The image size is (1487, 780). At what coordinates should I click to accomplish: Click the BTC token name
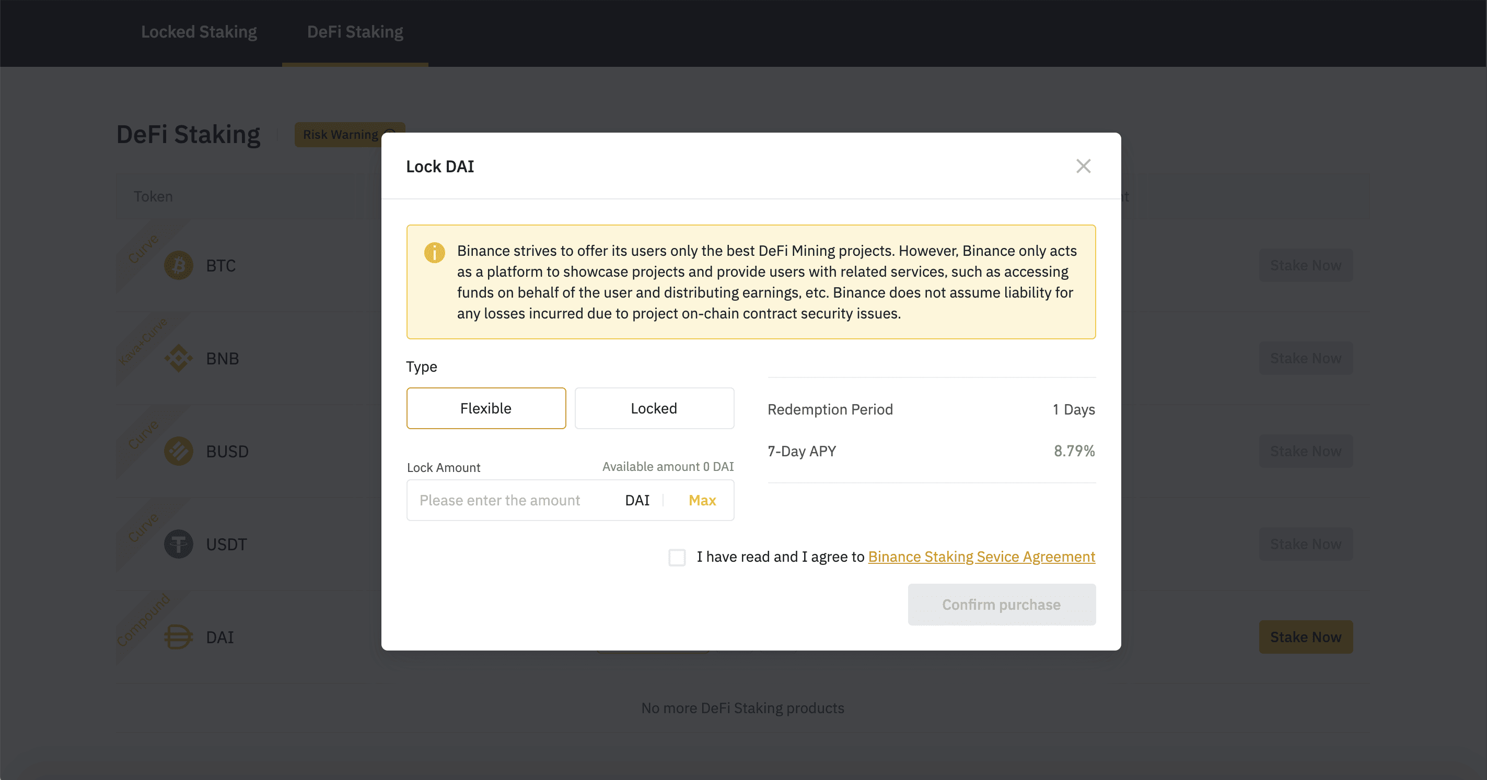click(220, 265)
